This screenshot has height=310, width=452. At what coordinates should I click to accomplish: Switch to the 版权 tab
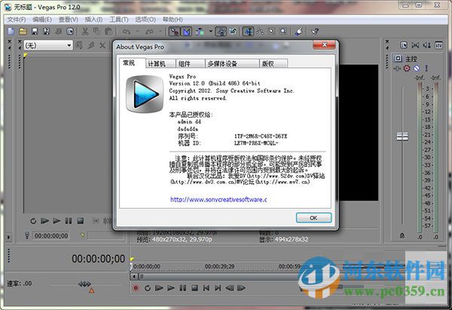273,64
